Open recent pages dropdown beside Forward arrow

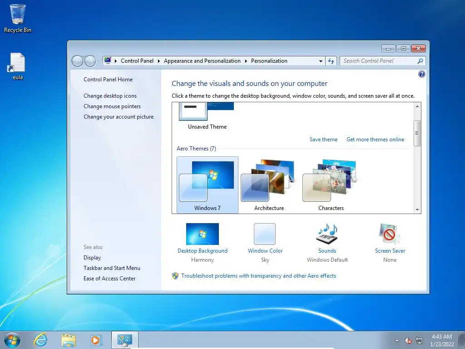coord(99,61)
